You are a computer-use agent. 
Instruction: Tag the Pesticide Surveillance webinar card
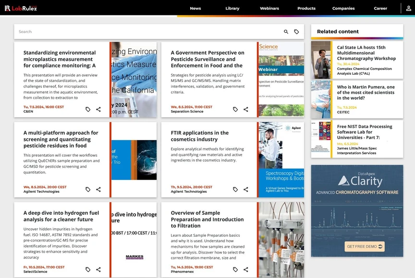click(x=235, y=109)
